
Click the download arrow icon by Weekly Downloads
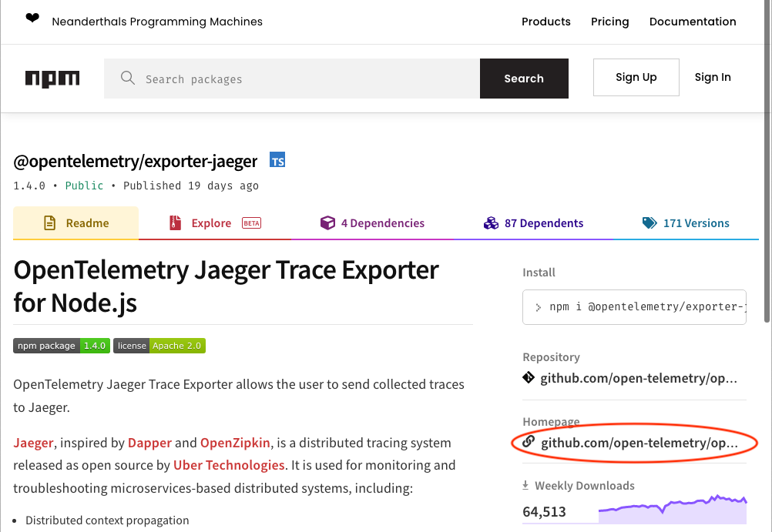click(525, 485)
